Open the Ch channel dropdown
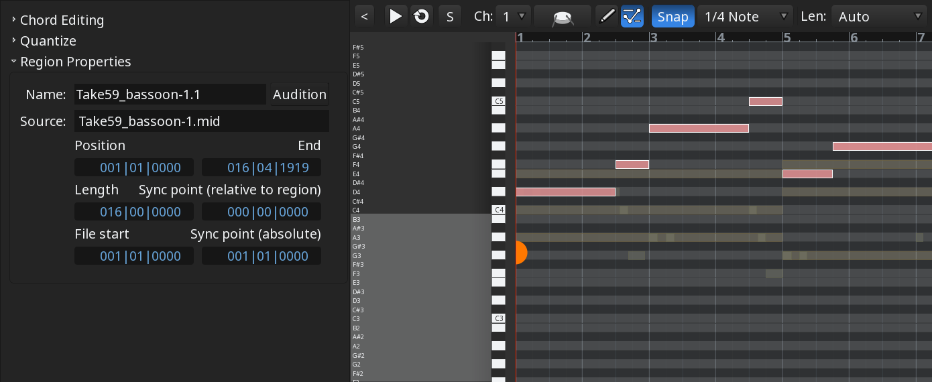Screen dimensions: 932x382 tap(514, 16)
